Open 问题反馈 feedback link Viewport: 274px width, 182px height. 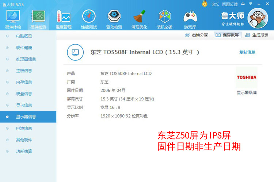230,4
